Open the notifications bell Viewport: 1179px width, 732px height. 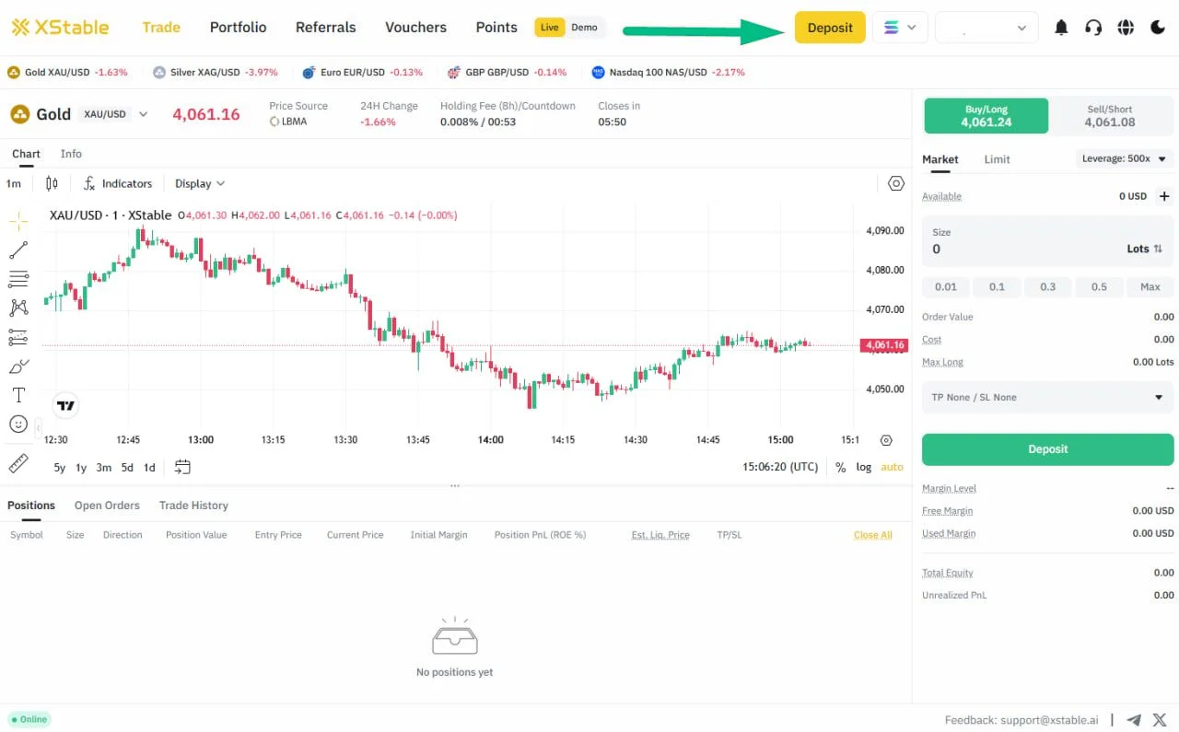tap(1061, 28)
